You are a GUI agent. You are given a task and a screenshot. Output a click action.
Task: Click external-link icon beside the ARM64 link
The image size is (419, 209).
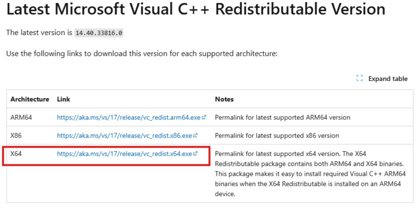coord(204,117)
